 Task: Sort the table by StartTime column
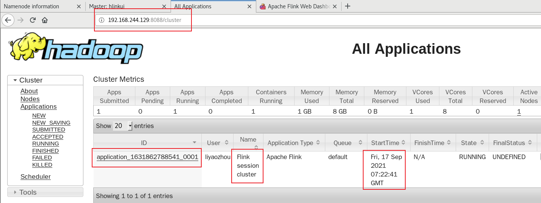[389, 143]
